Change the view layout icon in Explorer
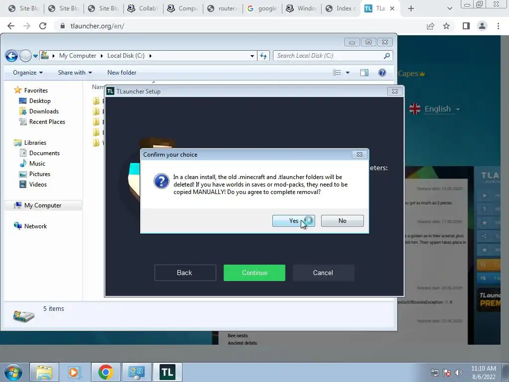This screenshot has width=509, height=382. tap(337, 73)
